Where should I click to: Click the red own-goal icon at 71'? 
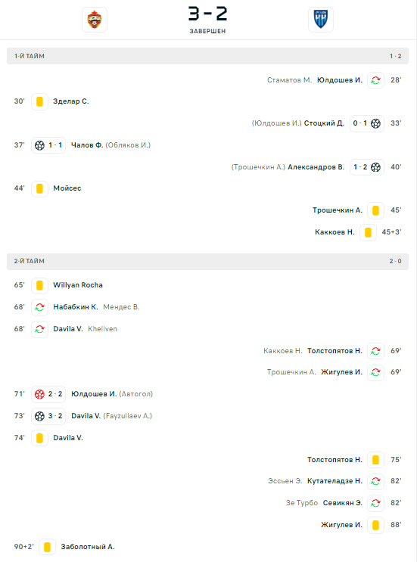39,394
